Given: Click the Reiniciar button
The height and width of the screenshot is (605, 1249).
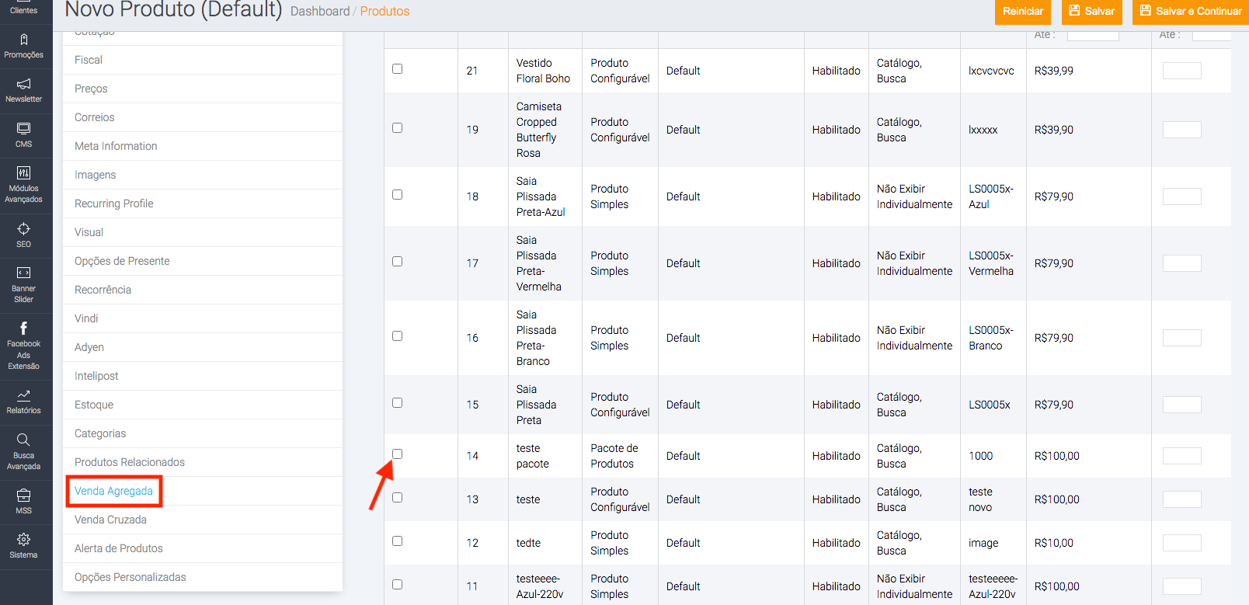Looking at the screenshot, I should (1023, 11).
